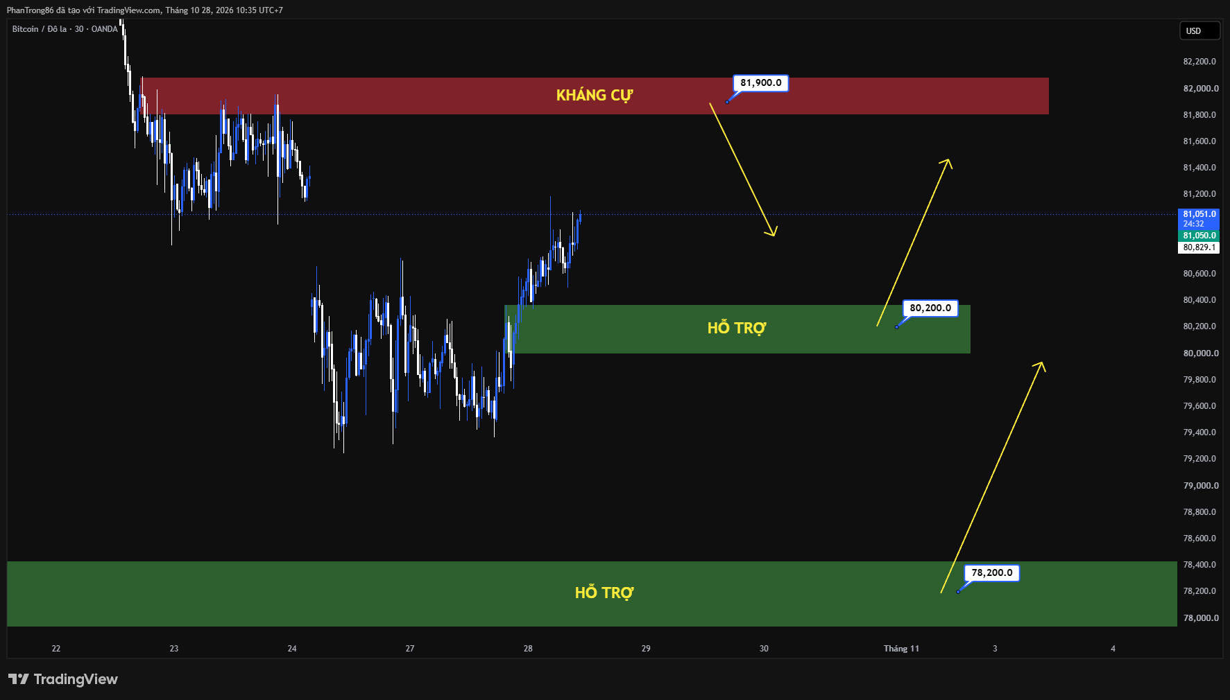Screen dimensions: 1230x700
Task: Click date 22 on the time axis
Action: [56, 649]
